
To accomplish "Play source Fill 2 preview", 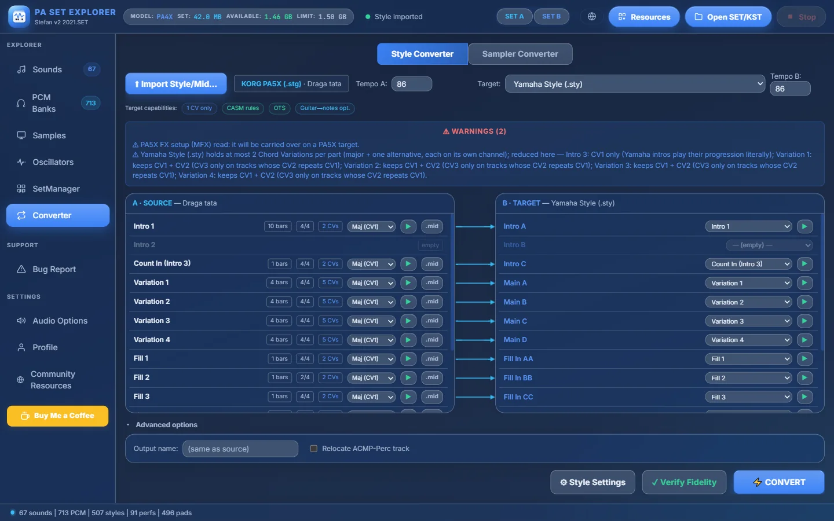I will coord(408,377).
